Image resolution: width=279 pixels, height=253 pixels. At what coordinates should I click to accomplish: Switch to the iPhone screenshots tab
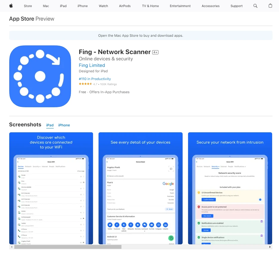coord(64,125)
